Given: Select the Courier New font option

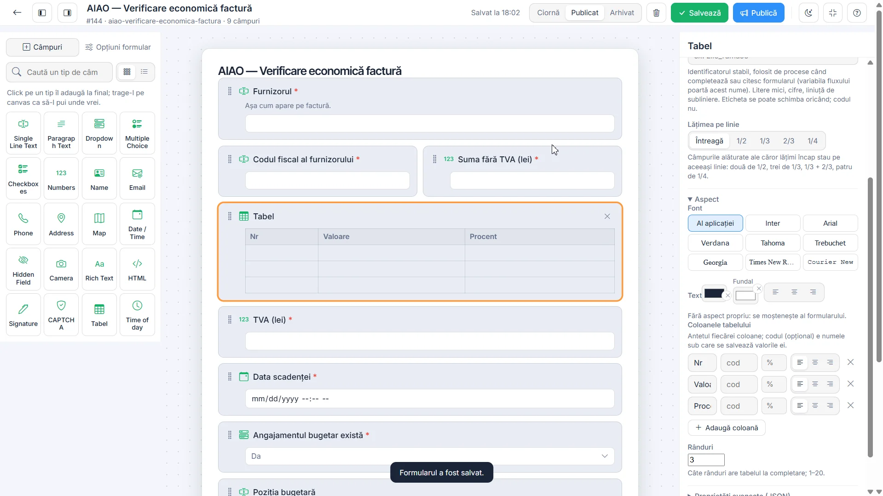Looking at the screenshot, I should coord(830,262).
